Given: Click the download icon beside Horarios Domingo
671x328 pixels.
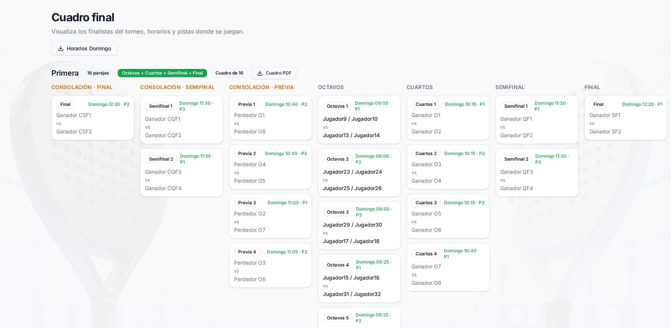Looking at the screenshot, I should (x=61, y=48).
